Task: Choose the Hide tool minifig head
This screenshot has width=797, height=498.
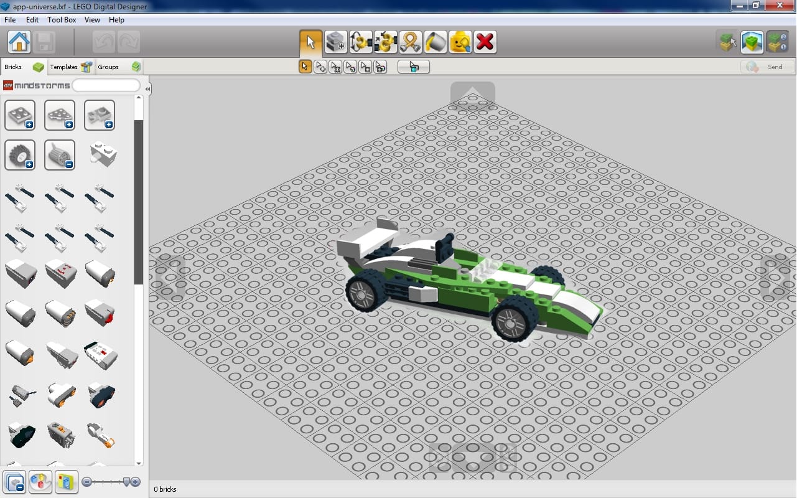Action: (460, 42)
